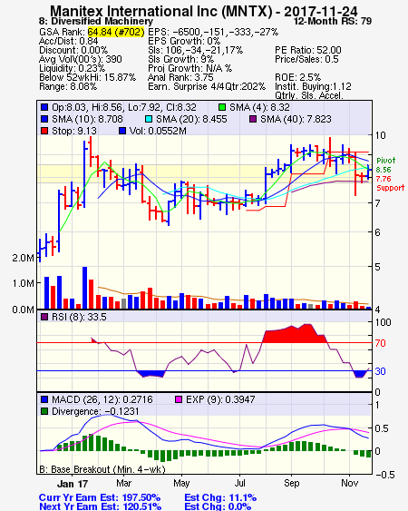
Task: Click the 7.76 Support label
Action: click(390, 183)
